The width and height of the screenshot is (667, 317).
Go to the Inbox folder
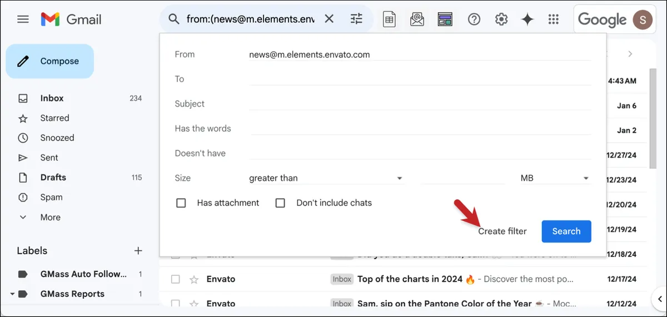coord(52,98)
